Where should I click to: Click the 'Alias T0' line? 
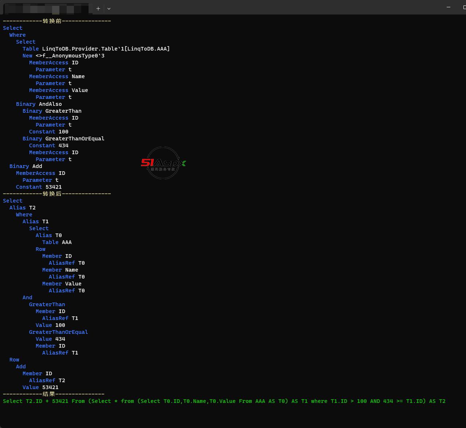click(x=49, y=235)
